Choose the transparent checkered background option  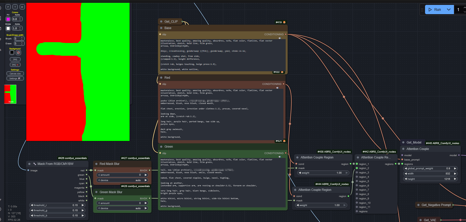tap(18, 52)
